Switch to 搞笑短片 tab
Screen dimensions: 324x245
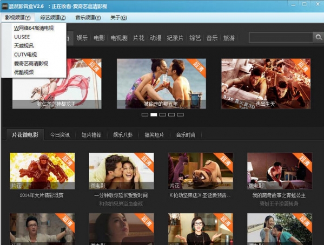[x=154, y=135]
